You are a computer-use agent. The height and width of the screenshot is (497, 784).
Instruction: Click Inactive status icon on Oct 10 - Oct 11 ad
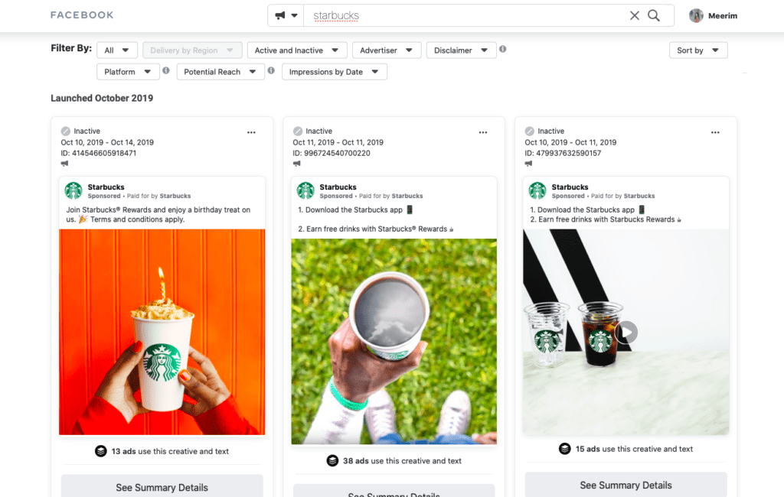[530, 132]
